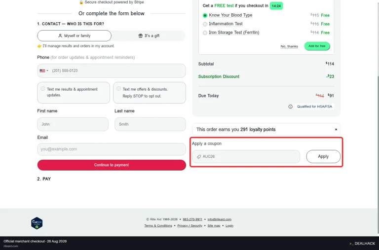Click Add for free button
This screenshot has width=379, height=250.
[317, 46]
